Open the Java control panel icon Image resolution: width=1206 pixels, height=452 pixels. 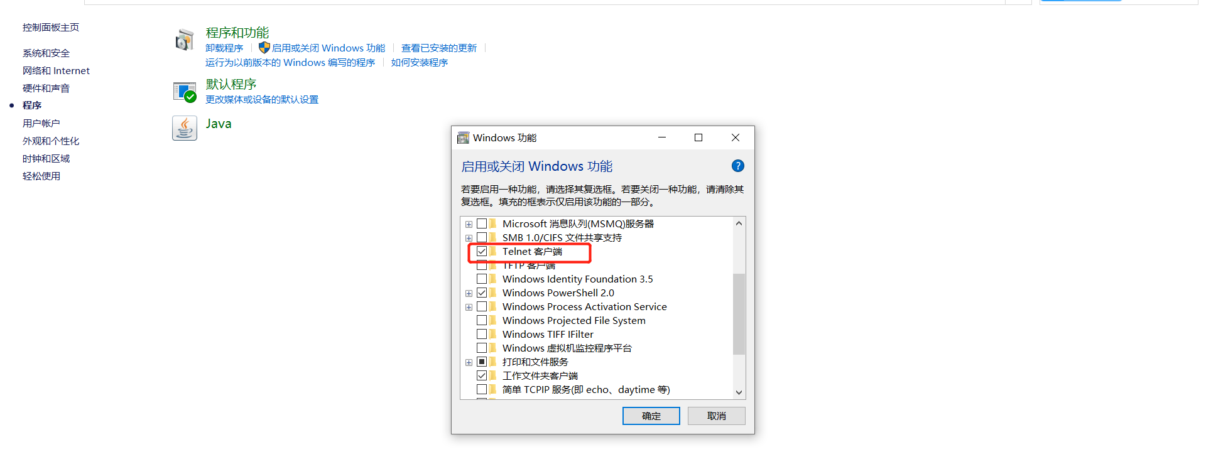click(x=185, y=128)
